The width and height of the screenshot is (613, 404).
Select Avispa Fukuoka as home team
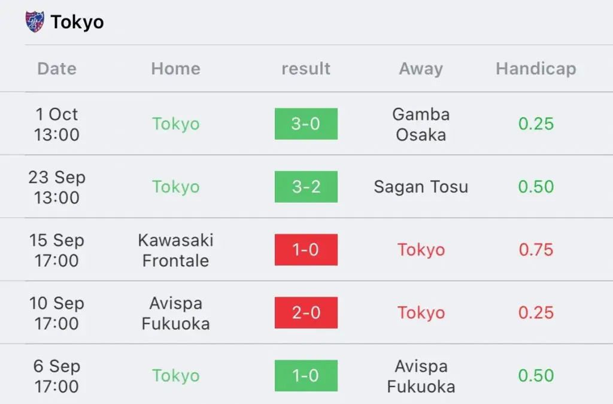[x=176, y=313]
